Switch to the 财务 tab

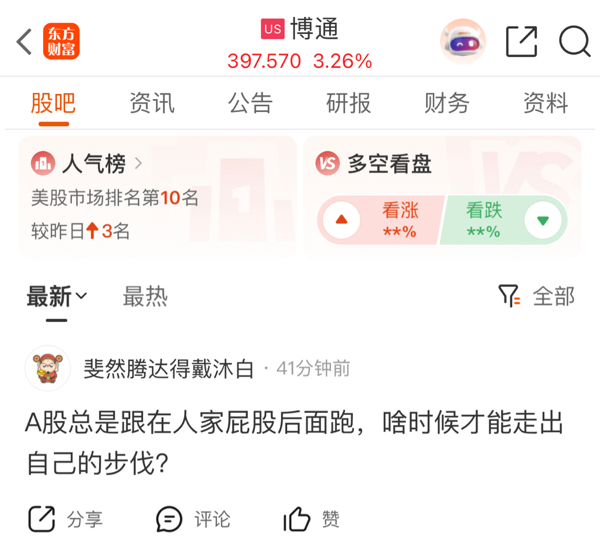tap(447, 103)
